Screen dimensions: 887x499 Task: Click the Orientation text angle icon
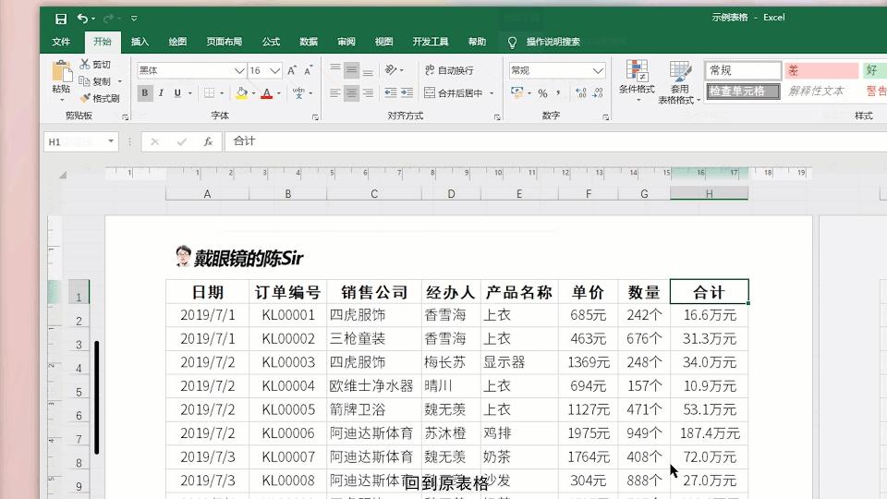390,69
